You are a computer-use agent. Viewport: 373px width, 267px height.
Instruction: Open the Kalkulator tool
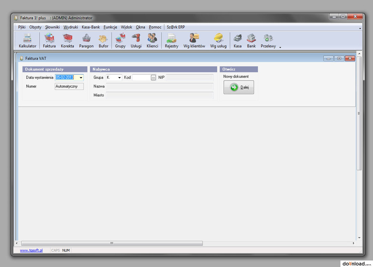click(x=27, y=41)
